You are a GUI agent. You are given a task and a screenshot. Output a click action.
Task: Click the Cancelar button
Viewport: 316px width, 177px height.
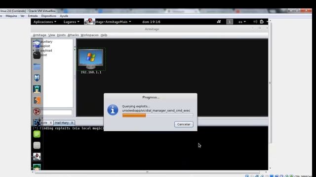(184, 124)
